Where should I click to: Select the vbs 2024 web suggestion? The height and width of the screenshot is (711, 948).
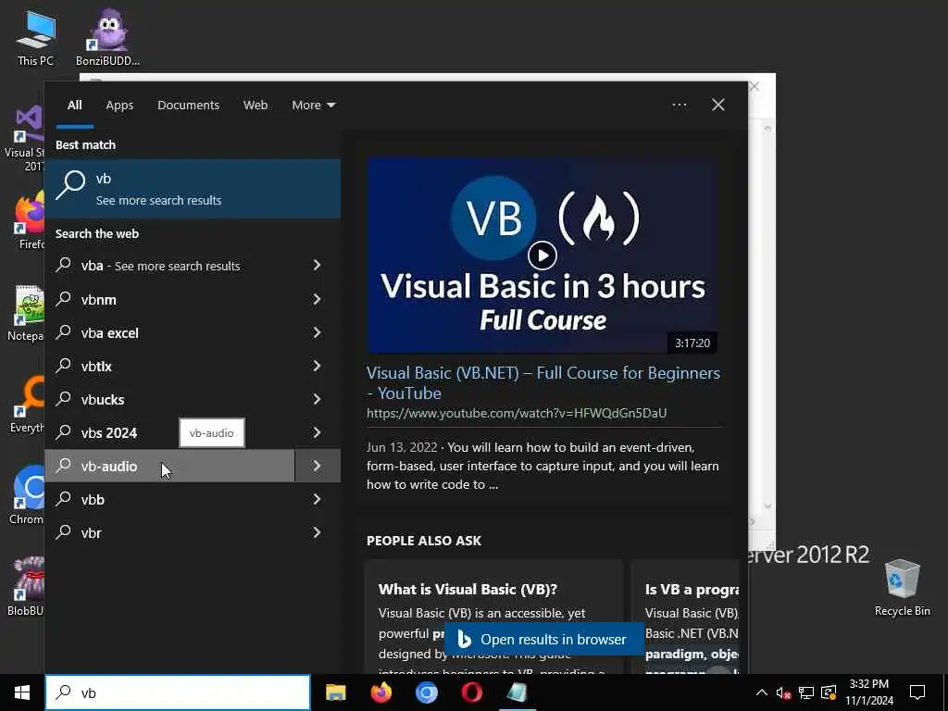170,432
